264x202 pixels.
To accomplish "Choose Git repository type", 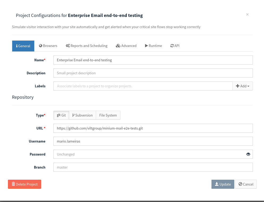I will [61, 115].
